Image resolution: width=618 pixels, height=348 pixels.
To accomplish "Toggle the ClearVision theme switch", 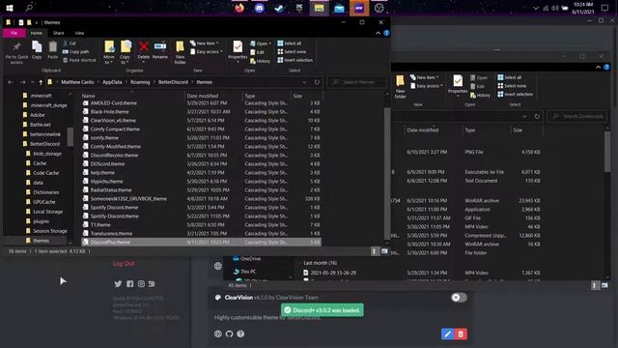I will pos(459,297).
